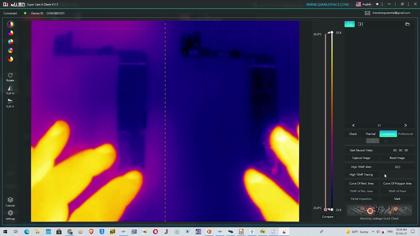This screenshot has width=420, height=236.
Task: Click the recording timer 00:00:00
Action: (x=400, y=150)
